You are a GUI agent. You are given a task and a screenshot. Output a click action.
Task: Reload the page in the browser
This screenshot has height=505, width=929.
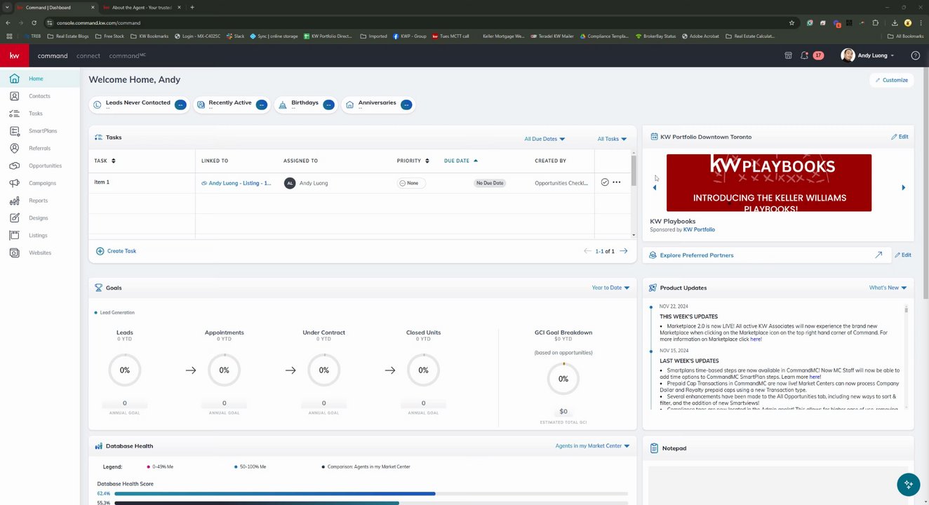coord(34,22)
